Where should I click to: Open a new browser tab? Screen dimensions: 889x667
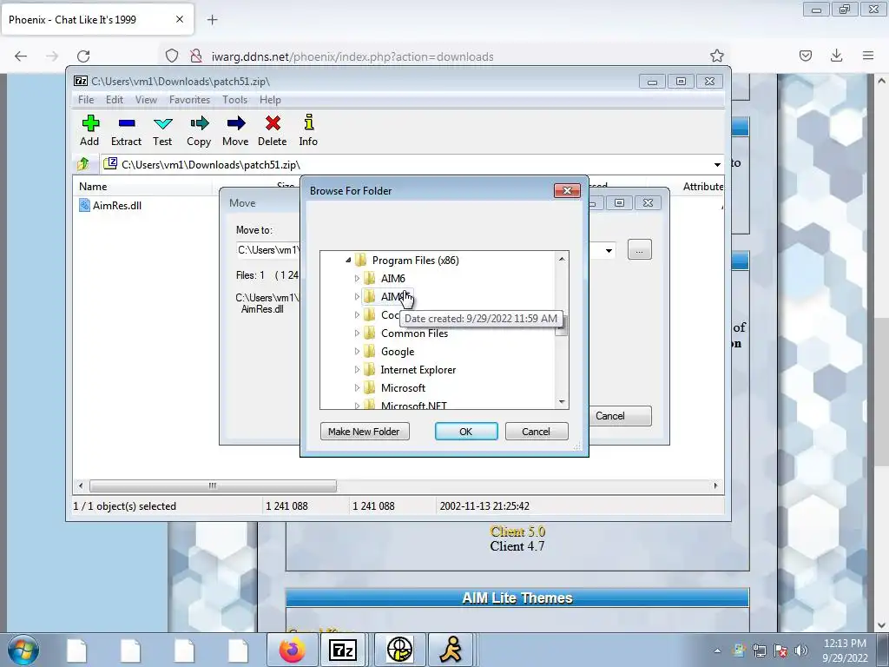212,20
